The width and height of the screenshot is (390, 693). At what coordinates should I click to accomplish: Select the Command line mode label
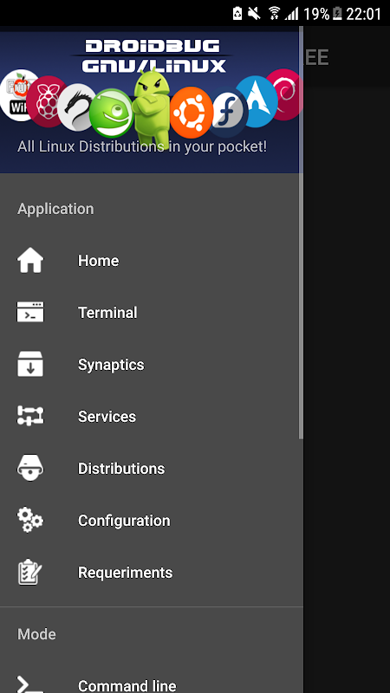[x=127, y=685]
